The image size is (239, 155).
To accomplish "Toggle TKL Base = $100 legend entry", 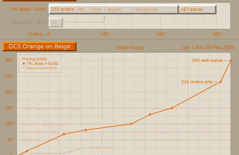I will 40,63.
